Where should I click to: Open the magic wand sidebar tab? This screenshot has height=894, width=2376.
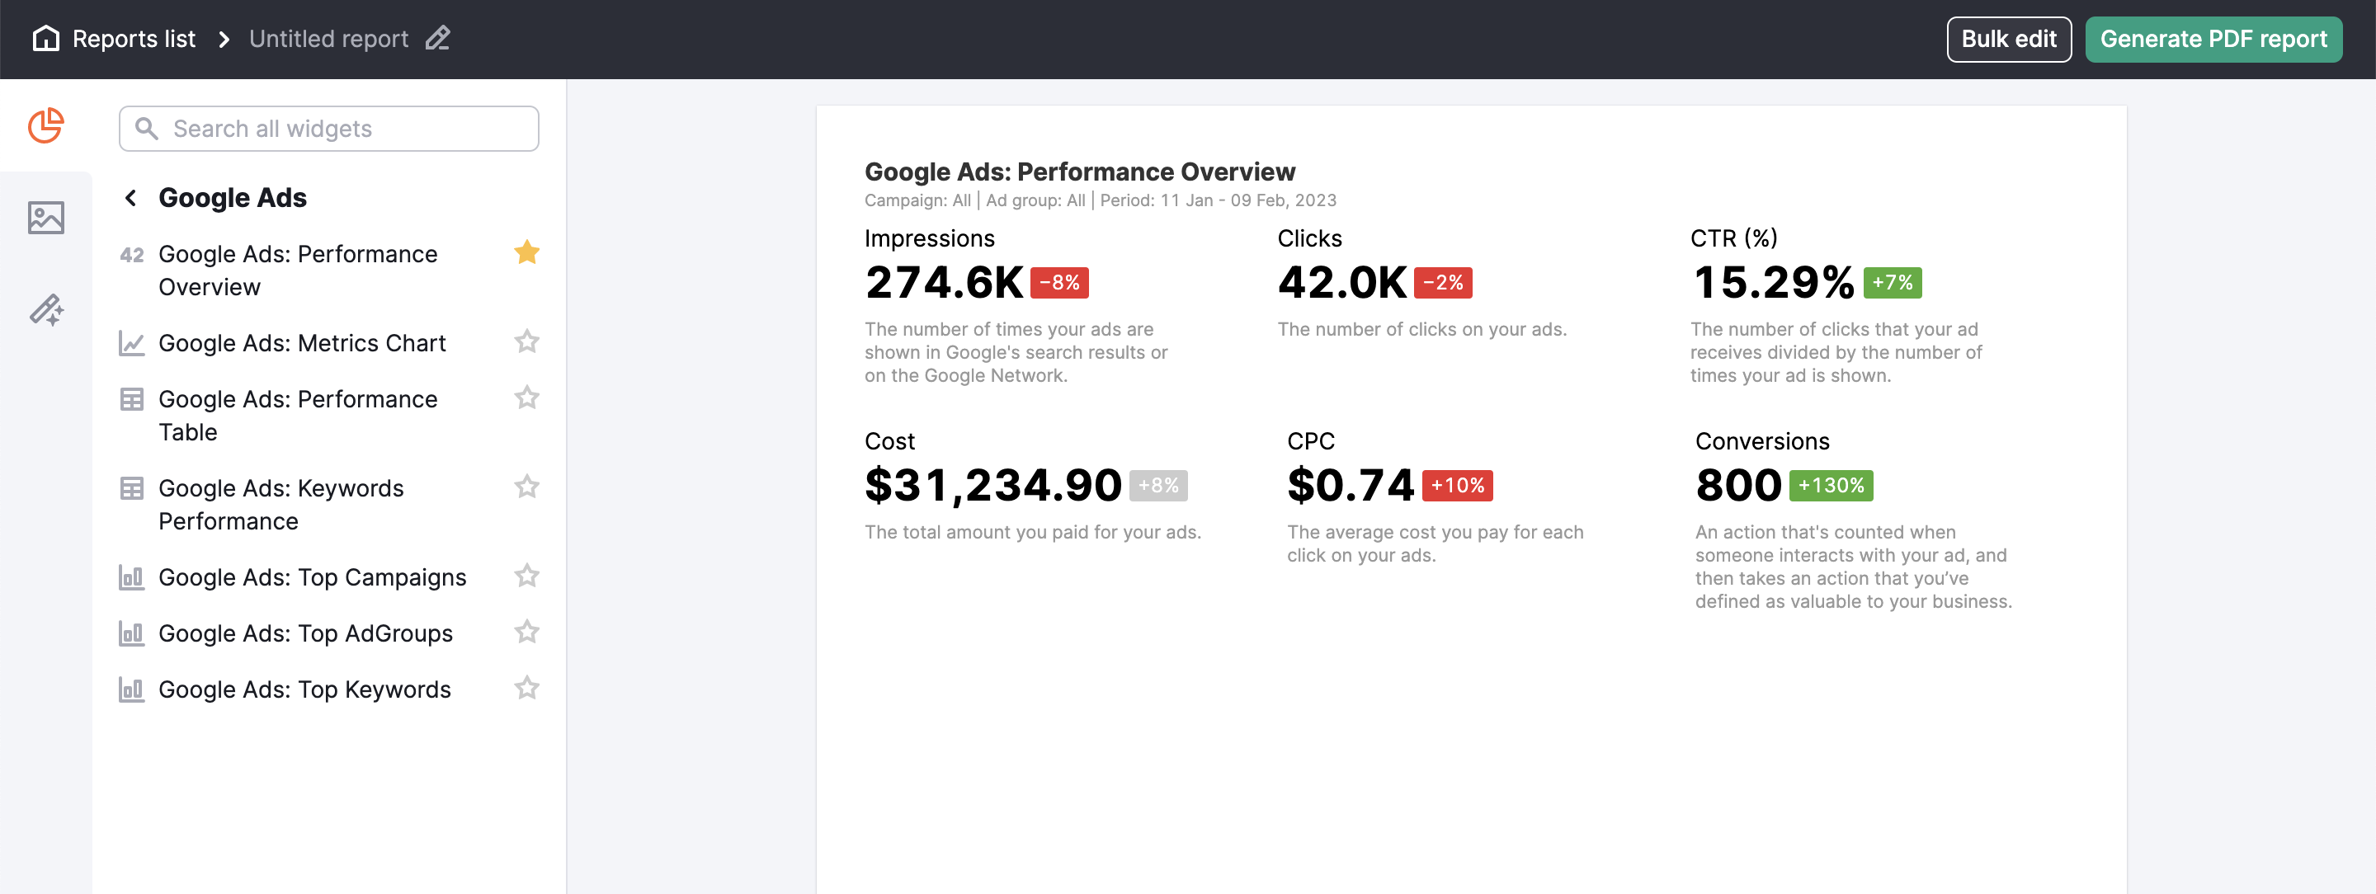[x=45, y=309]
